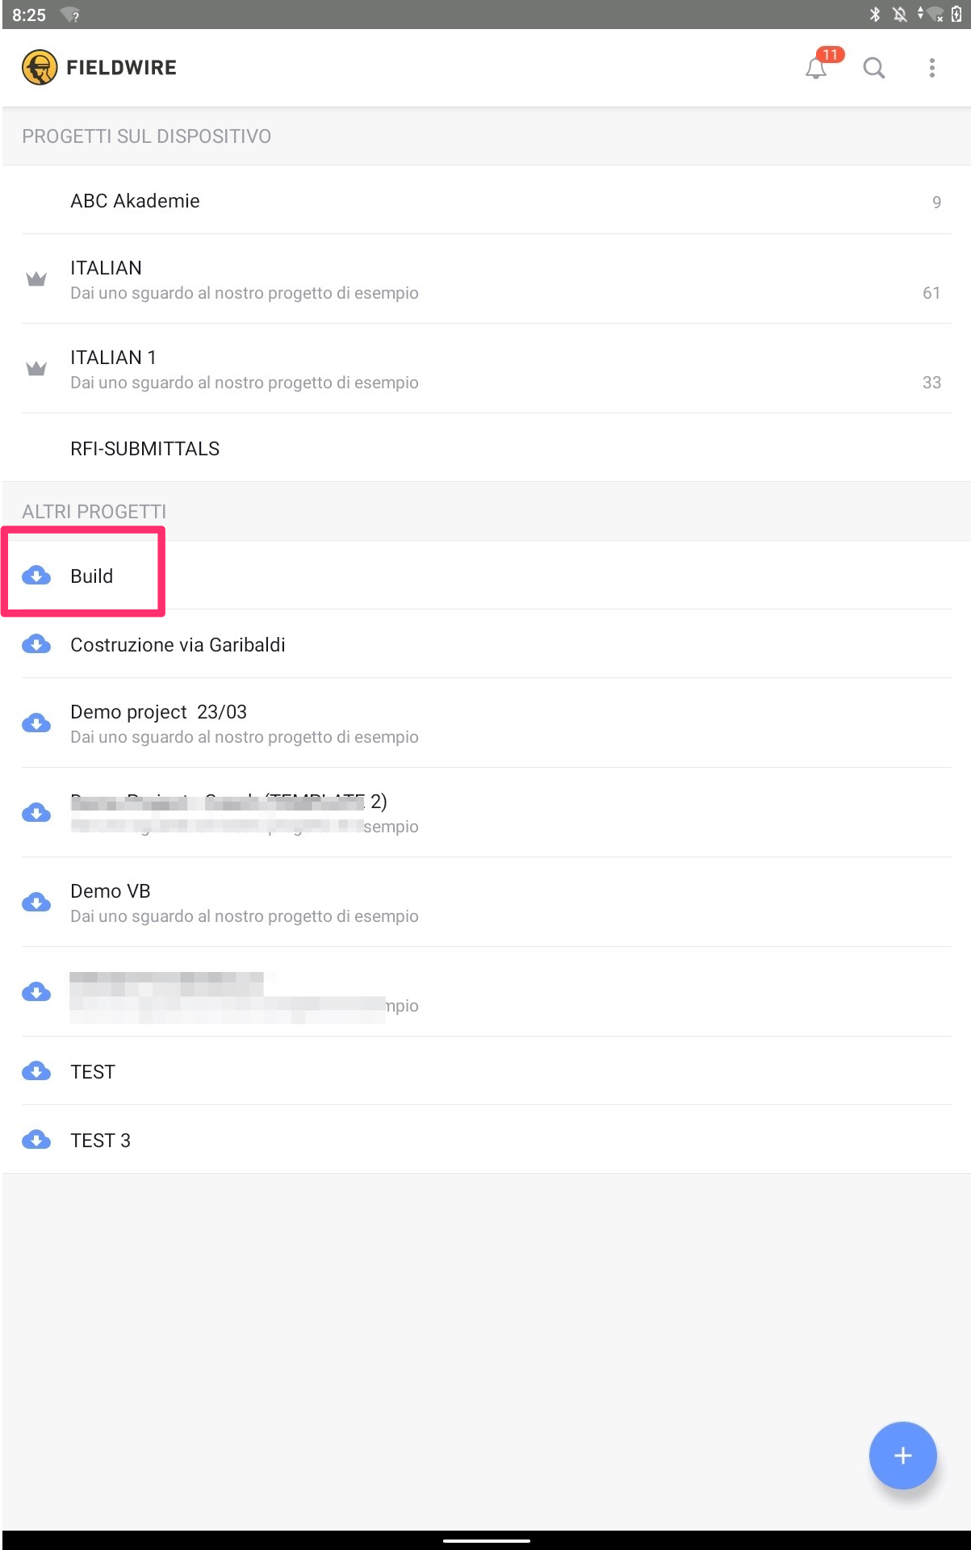Tap cloud download icon for Demo VB
This screenshot has width=971, height=1550.
[x=36, y=903]
